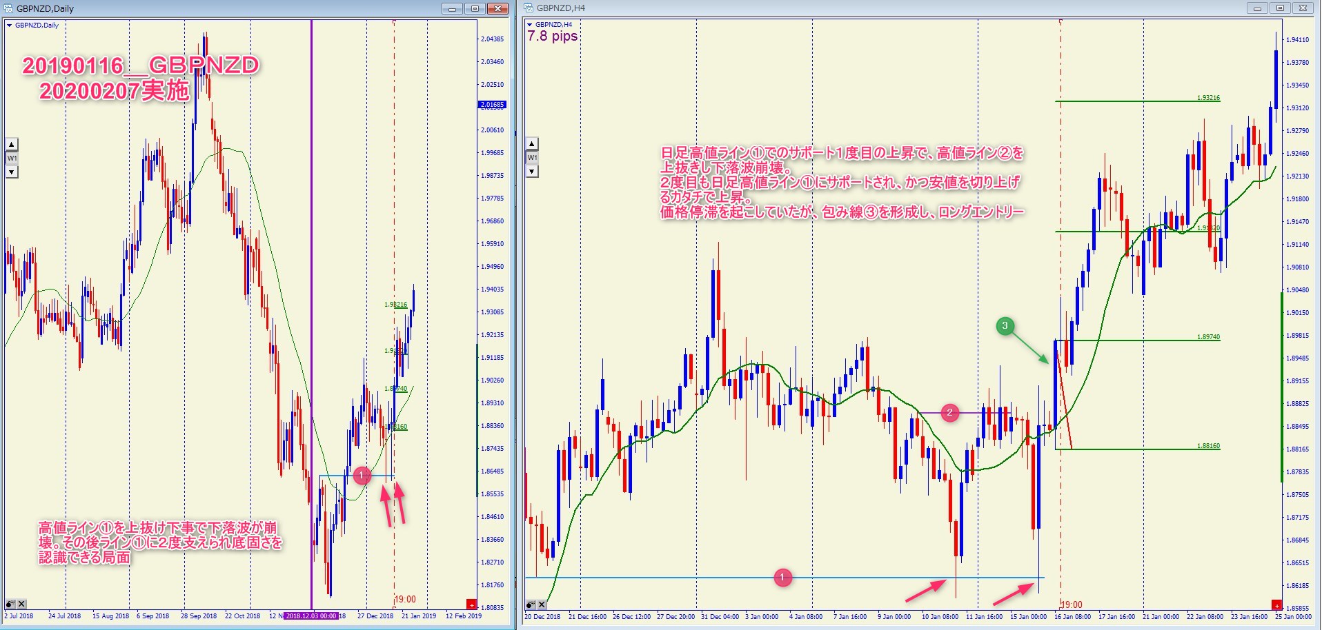1322x630 pixels.
Task: Click the X icon at bottom-left of H4 chart
Action: (542, 604)
